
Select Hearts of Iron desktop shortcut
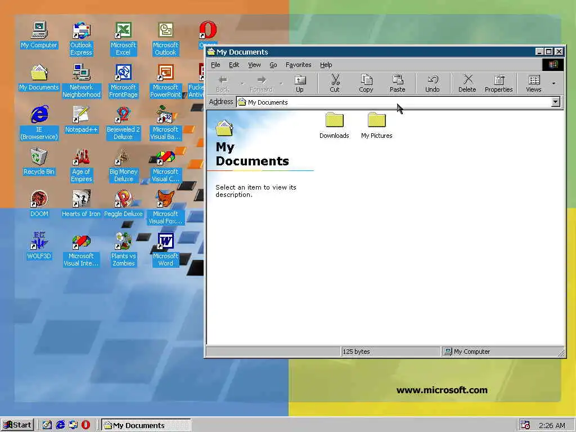point(81,204)
